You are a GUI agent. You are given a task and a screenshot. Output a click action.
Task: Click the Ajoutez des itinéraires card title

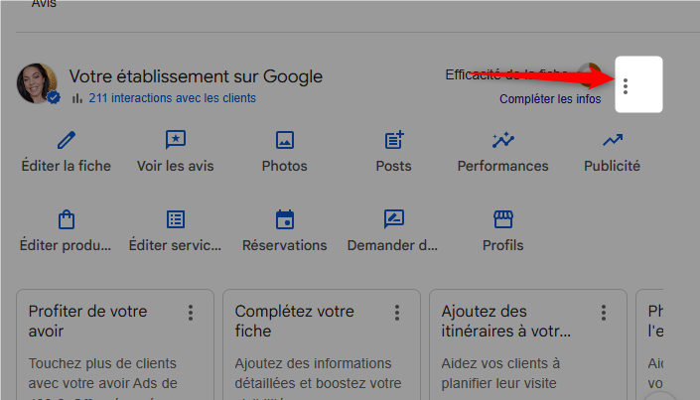coord(505,321)
